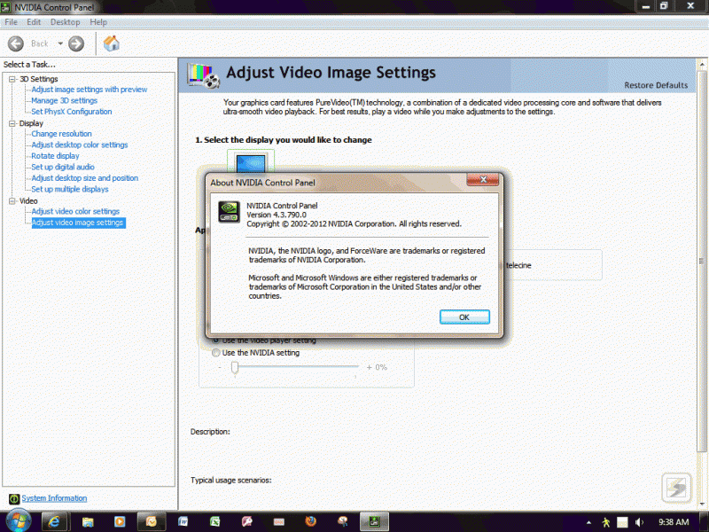Viewport: 709px width, 532px height.
Task: Open the Edit menu
Action: [x=34, y=21]
